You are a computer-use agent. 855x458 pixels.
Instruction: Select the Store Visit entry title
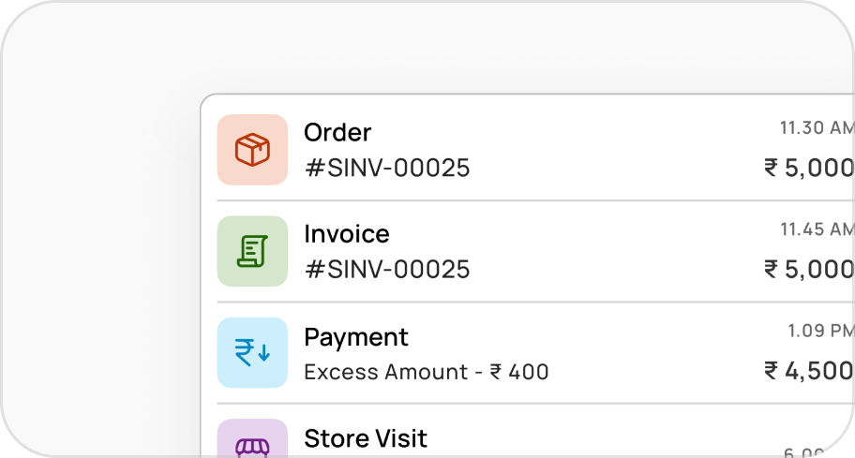[x=366, y=438]
